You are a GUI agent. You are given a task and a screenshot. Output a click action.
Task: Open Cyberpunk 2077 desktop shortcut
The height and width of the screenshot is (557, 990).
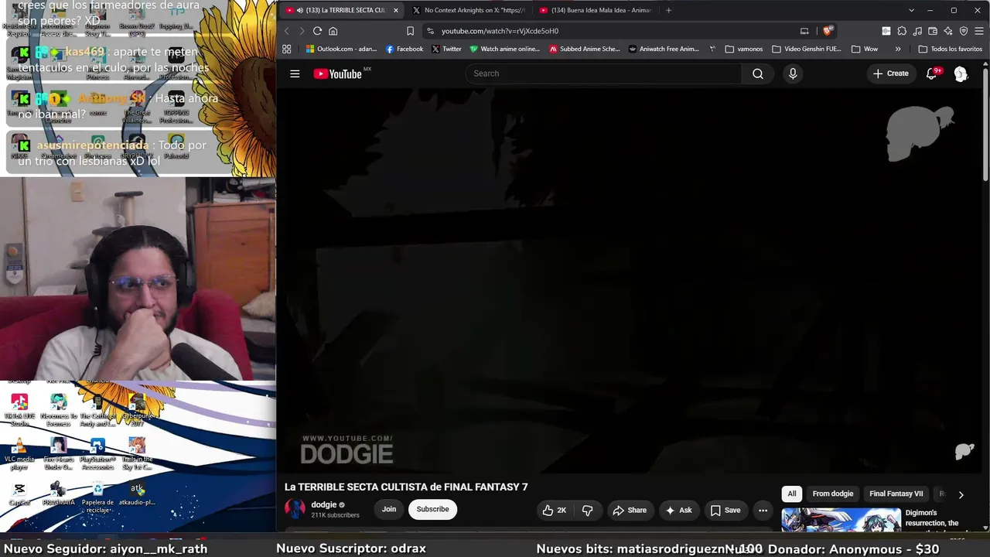137,410
